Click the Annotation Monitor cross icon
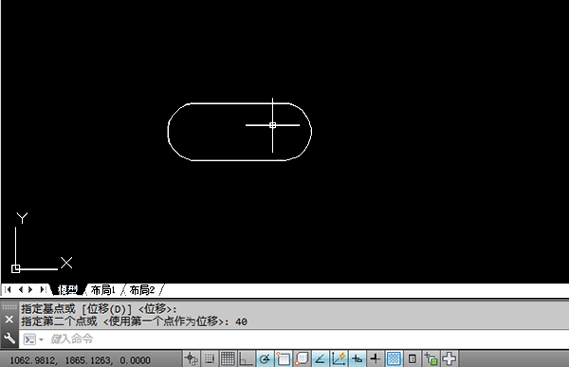This screenshot has height=367, width=569. (450, 359)
